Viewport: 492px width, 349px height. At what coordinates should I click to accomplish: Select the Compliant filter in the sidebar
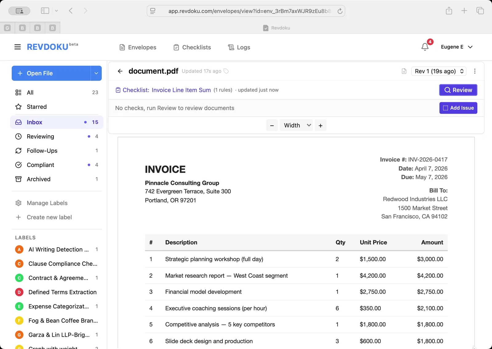(x=40, y=165)
